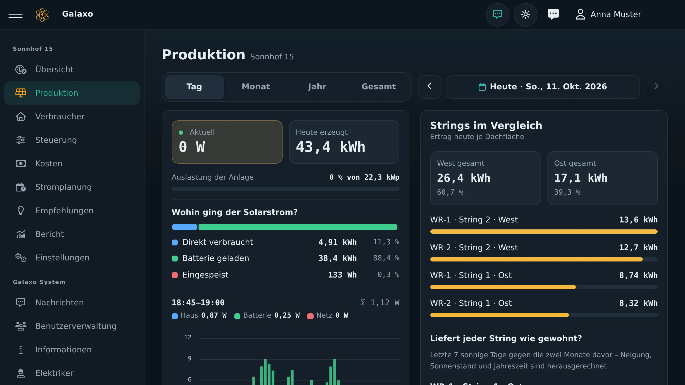Go to previous day chevron
The width and height of the screenshot is (685, 385).
(x=430, y=87)
